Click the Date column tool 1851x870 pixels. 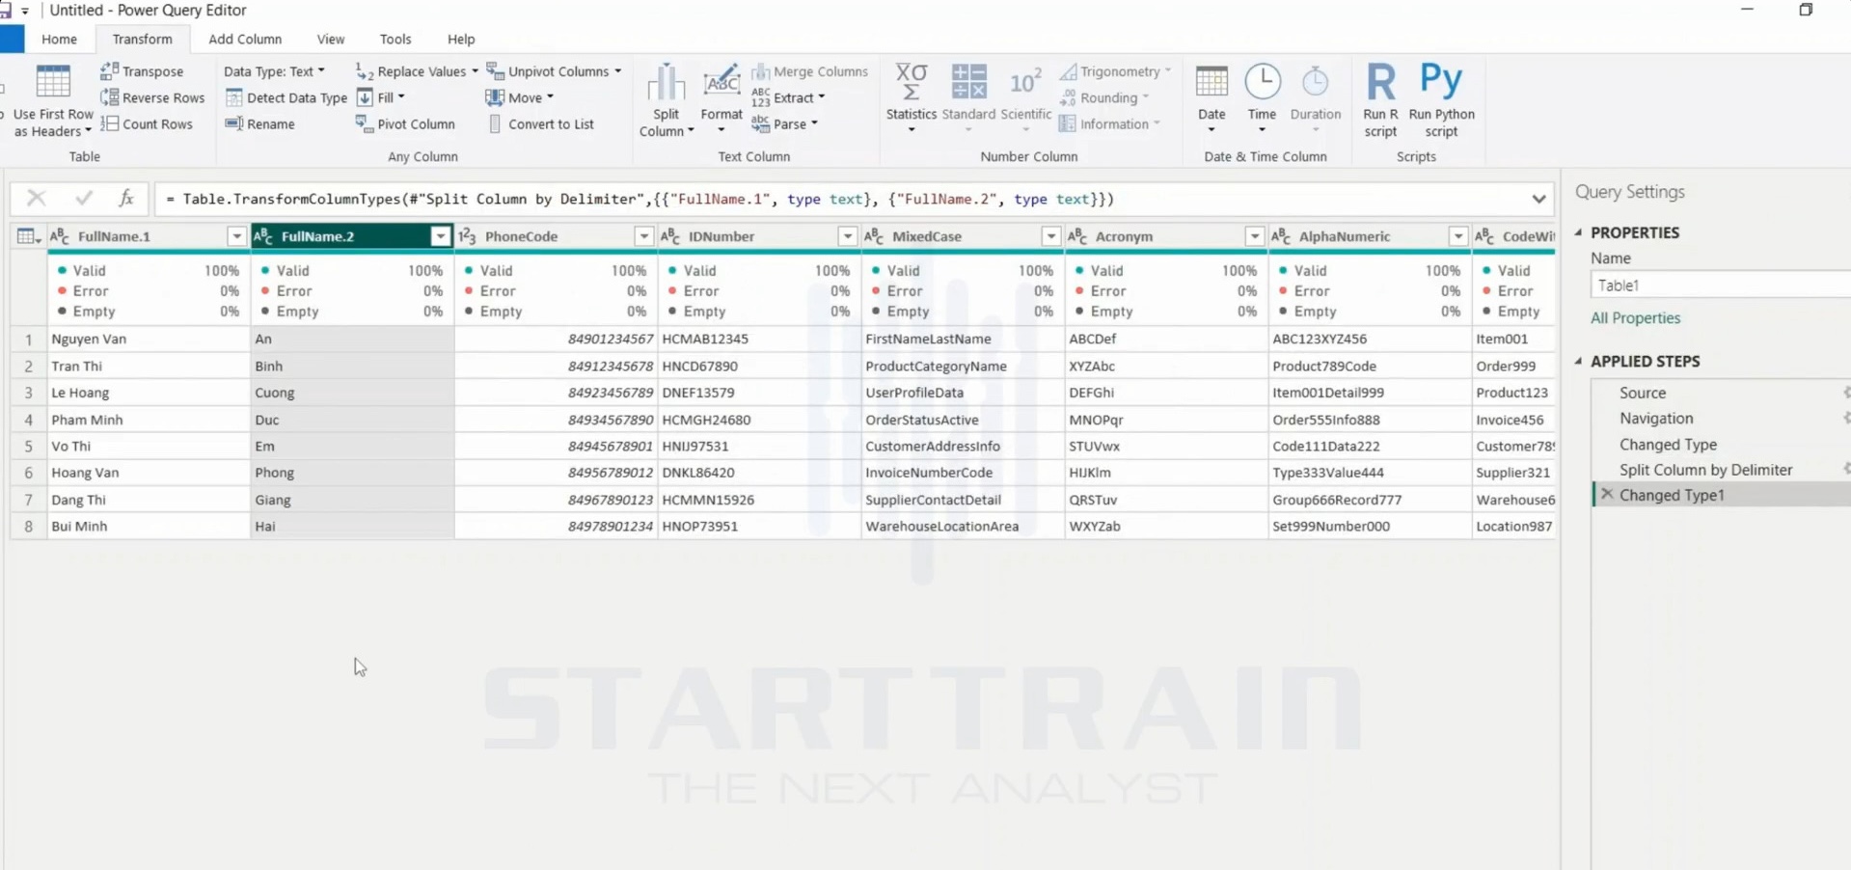[x=1211, y=99]
